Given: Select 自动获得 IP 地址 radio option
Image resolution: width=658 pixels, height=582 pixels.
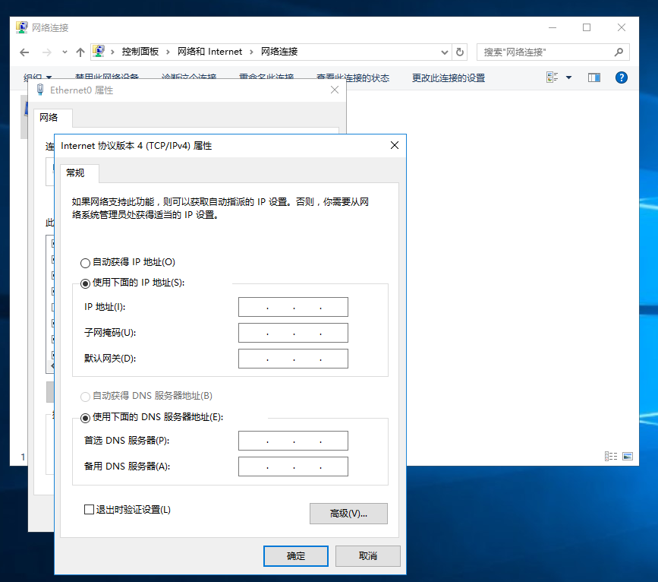Looking at the screenshot, I should (x=128, y=262).
